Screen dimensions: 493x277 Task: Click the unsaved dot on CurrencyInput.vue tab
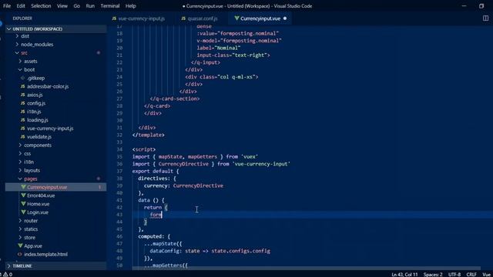click(x=285, y=18)
